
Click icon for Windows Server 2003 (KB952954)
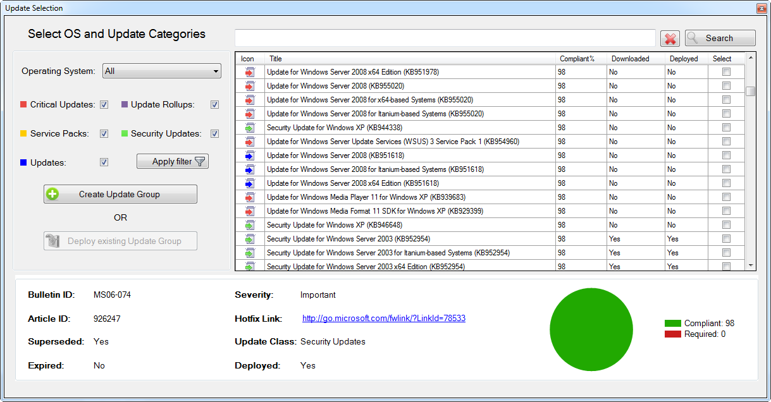click(249, 239)
